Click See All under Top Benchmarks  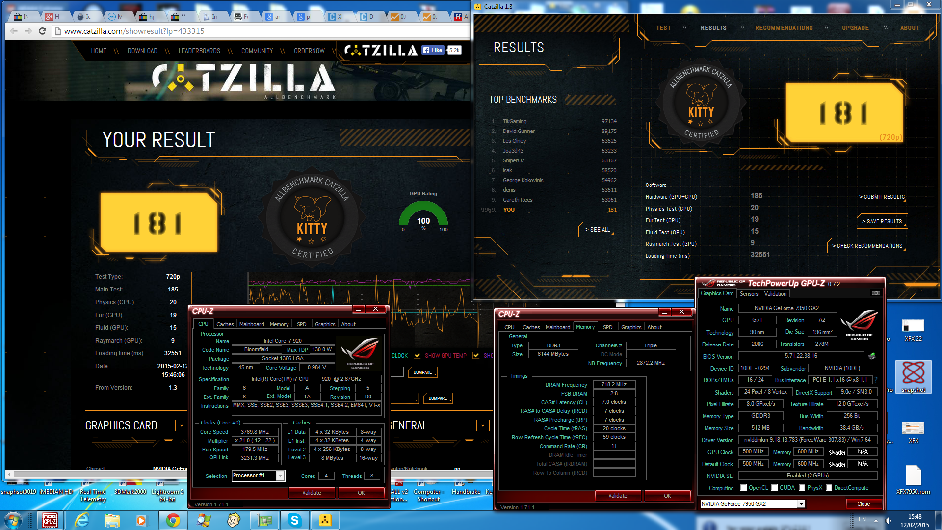[597, 230]
